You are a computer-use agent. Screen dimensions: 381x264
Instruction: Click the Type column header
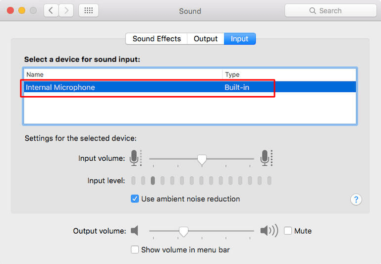pyautogui.click(x=289, y=74)
